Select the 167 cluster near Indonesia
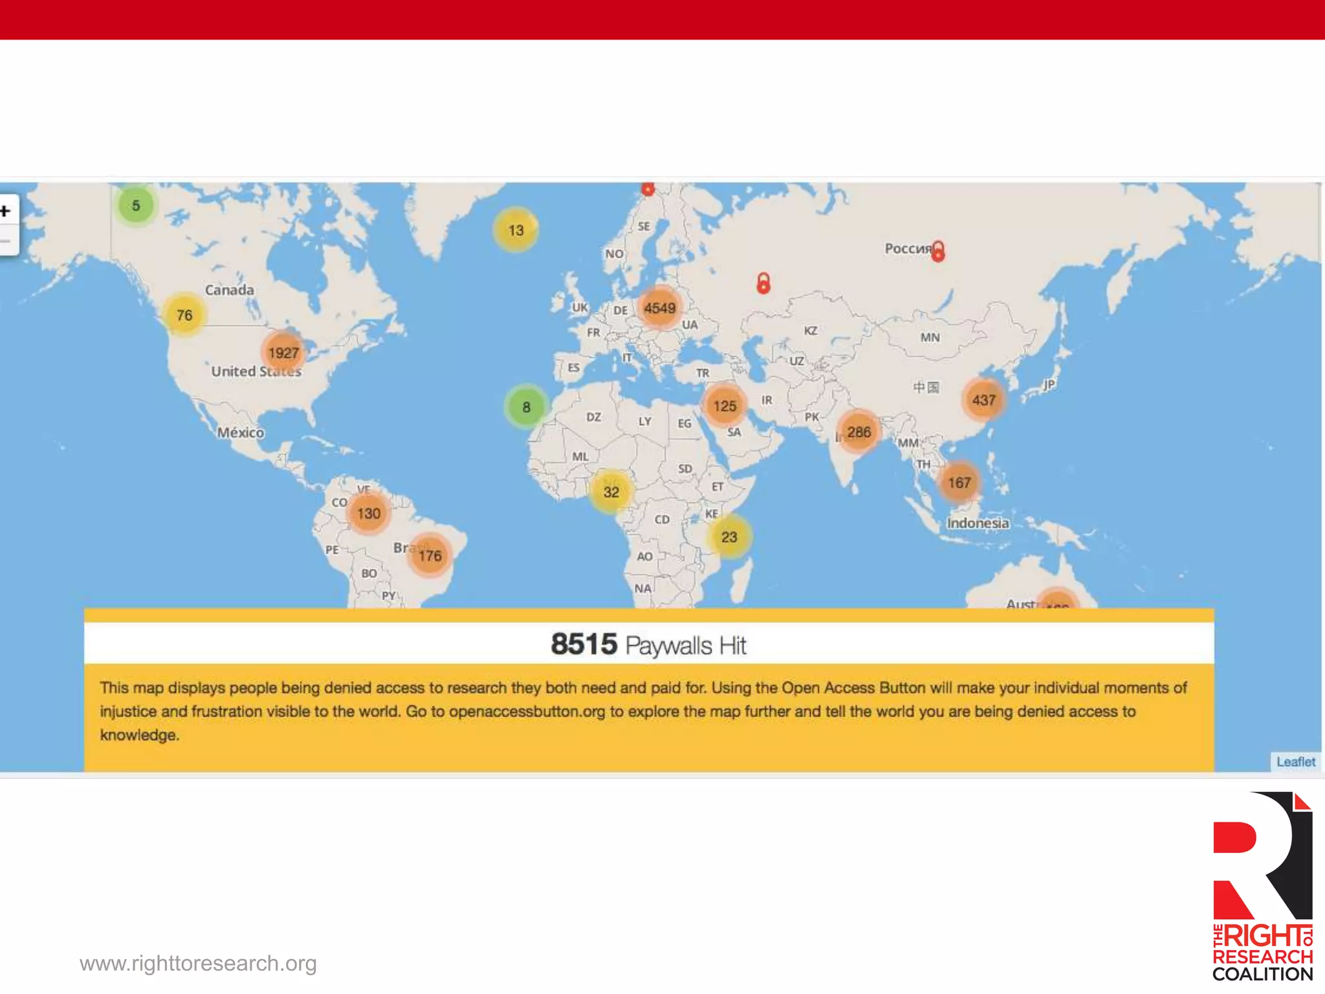 click(x=959, y=483)
